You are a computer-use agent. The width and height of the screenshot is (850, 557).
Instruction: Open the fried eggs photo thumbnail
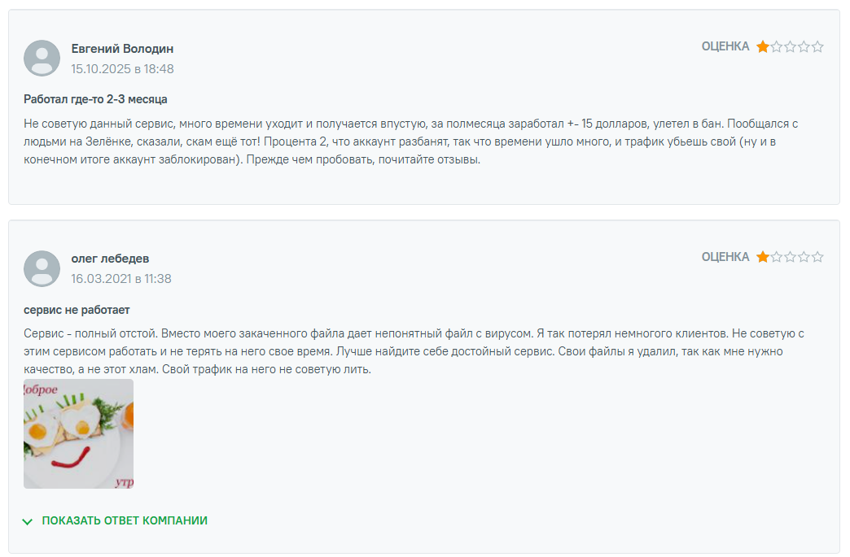[x=78, y=434]
